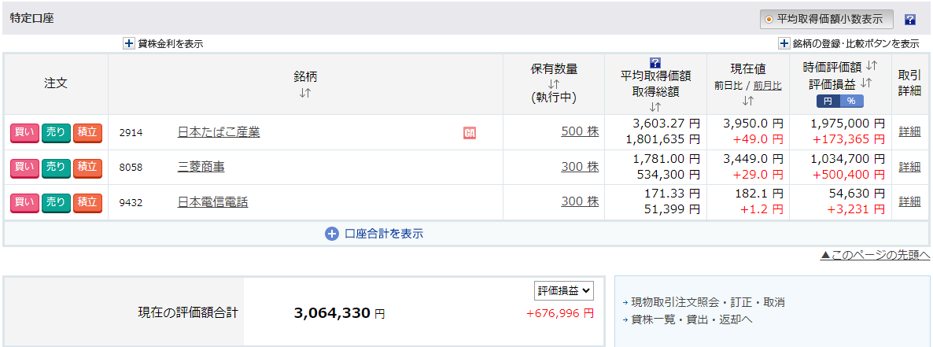Click the GA badge next to 日本たばこ産業
933x347 pixels.
(x=470, y=133)
